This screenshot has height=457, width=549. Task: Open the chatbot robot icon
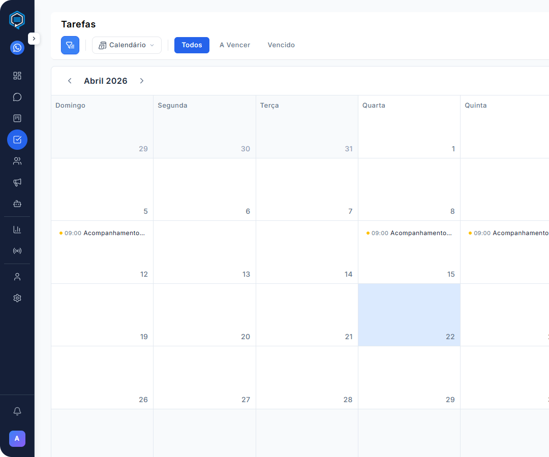[17, 204]
